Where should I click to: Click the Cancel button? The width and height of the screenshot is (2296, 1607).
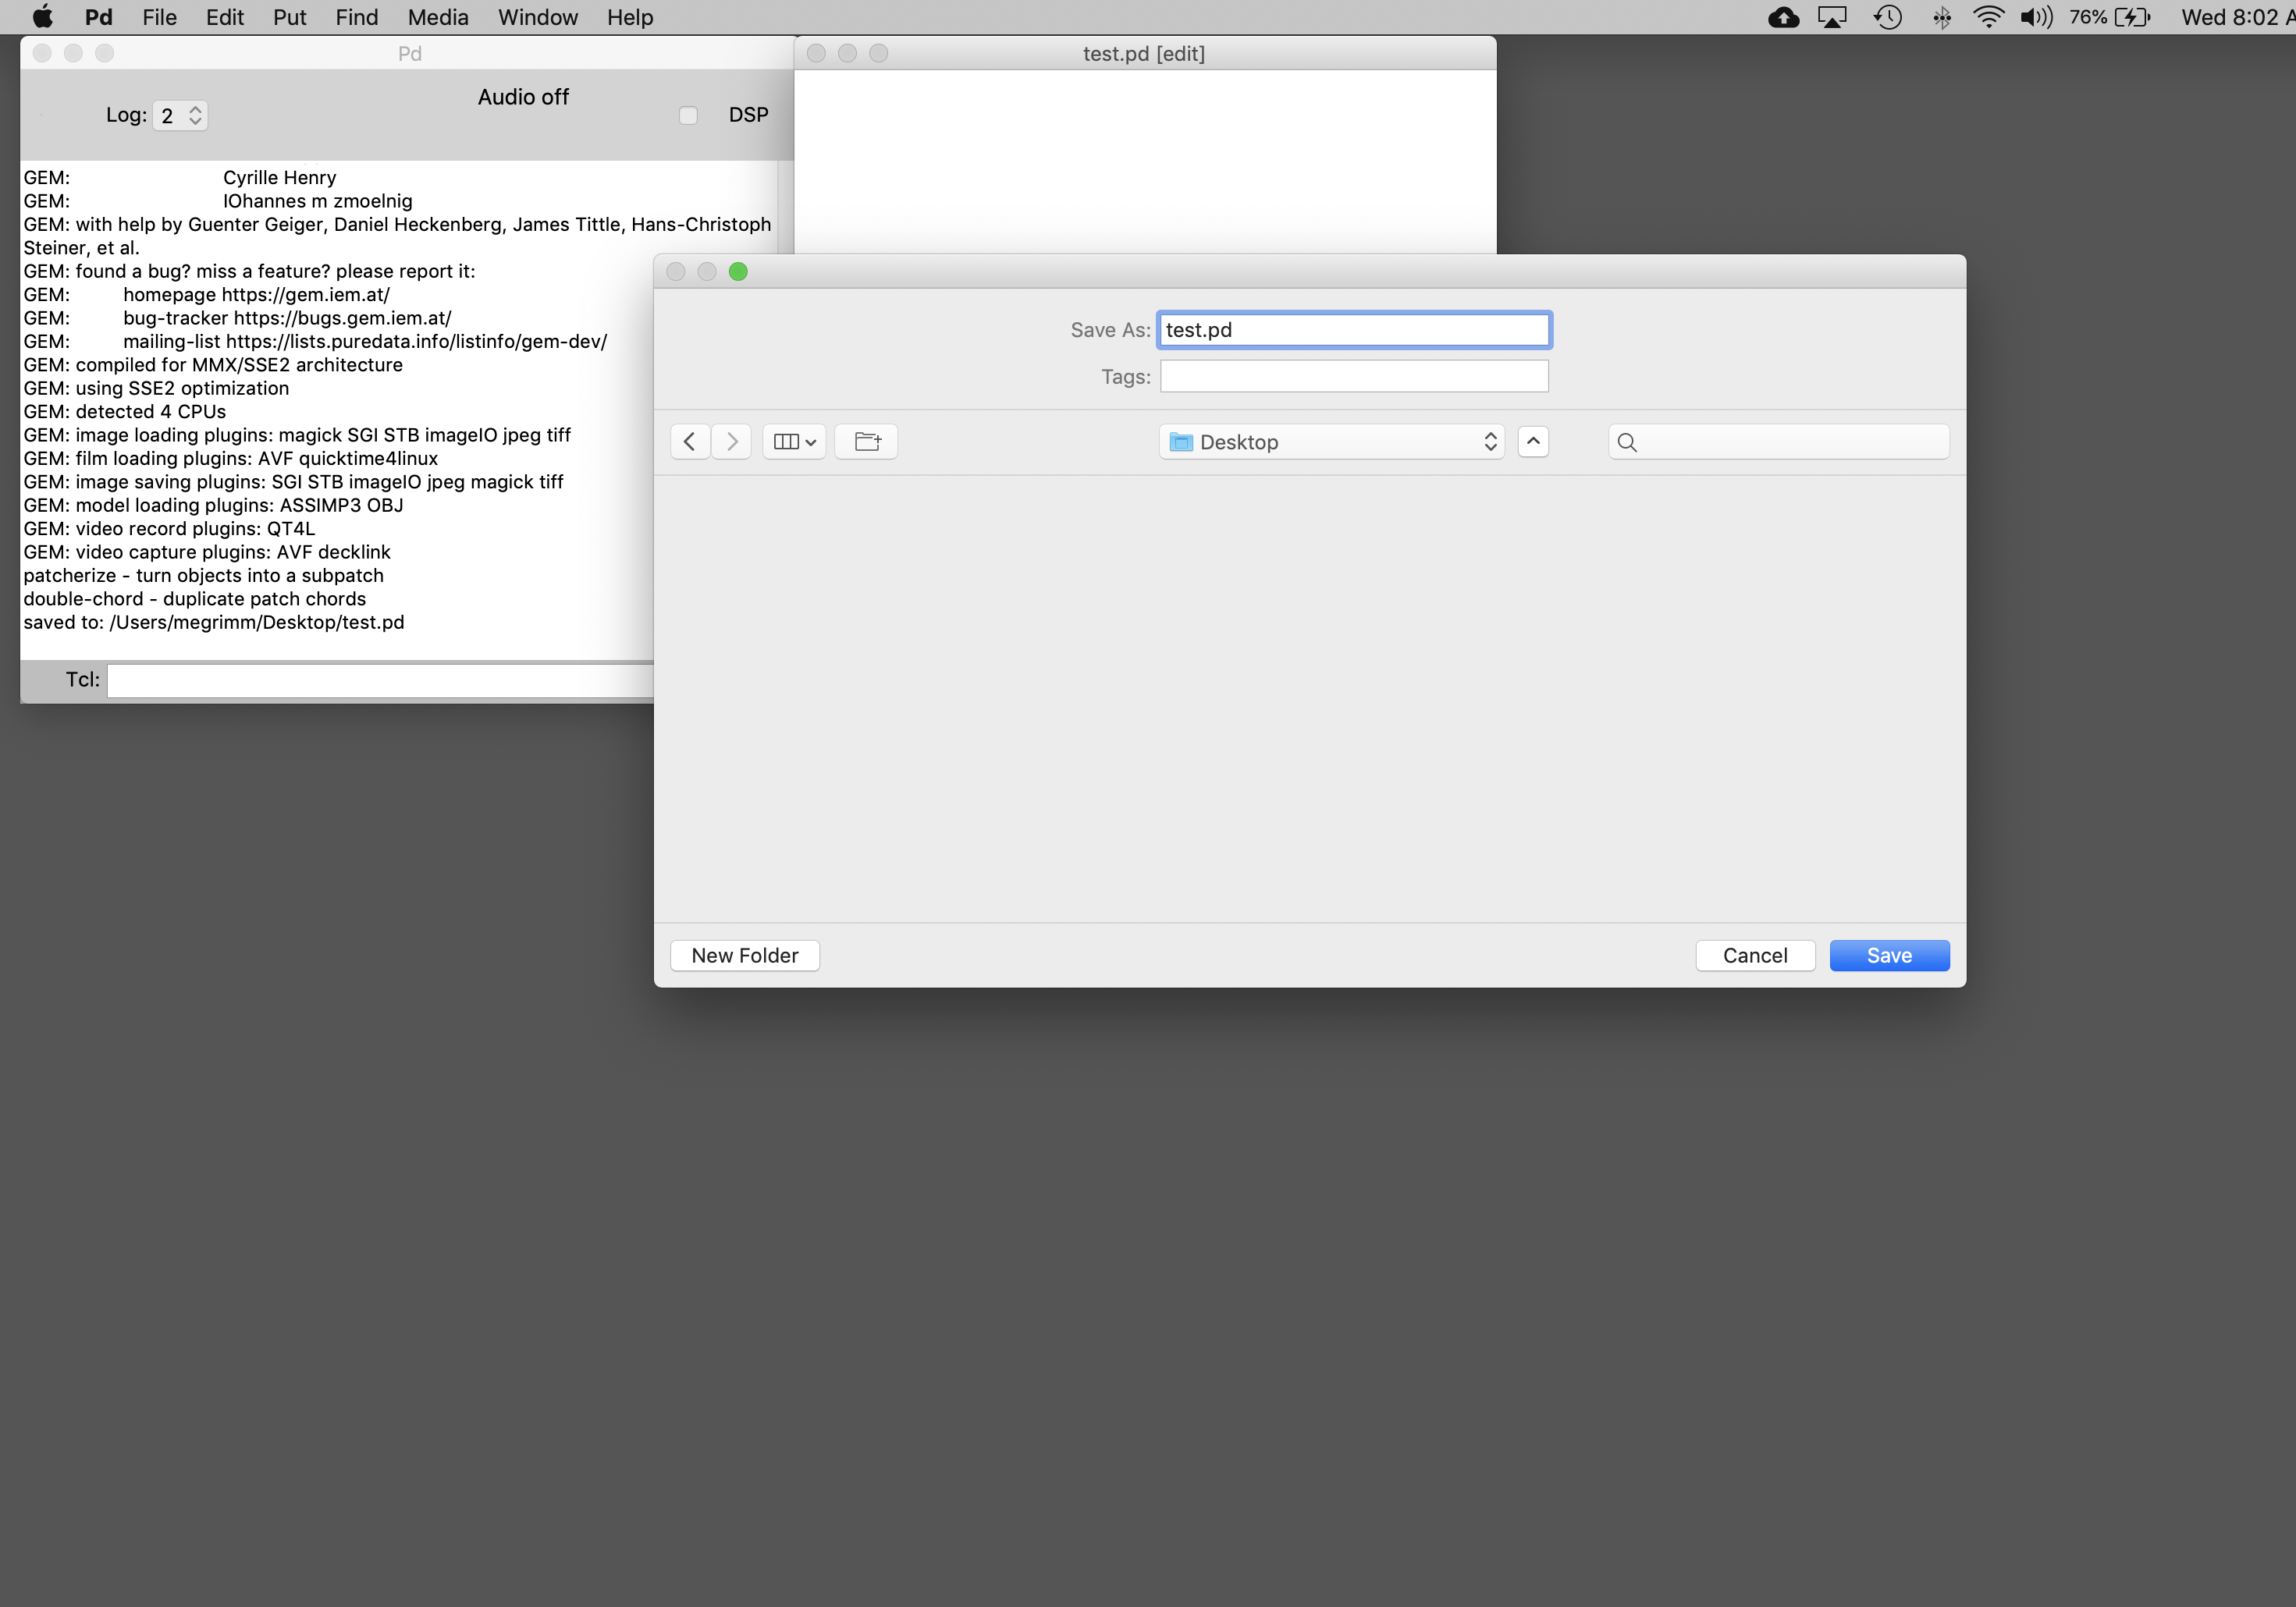coord(1755,954)
